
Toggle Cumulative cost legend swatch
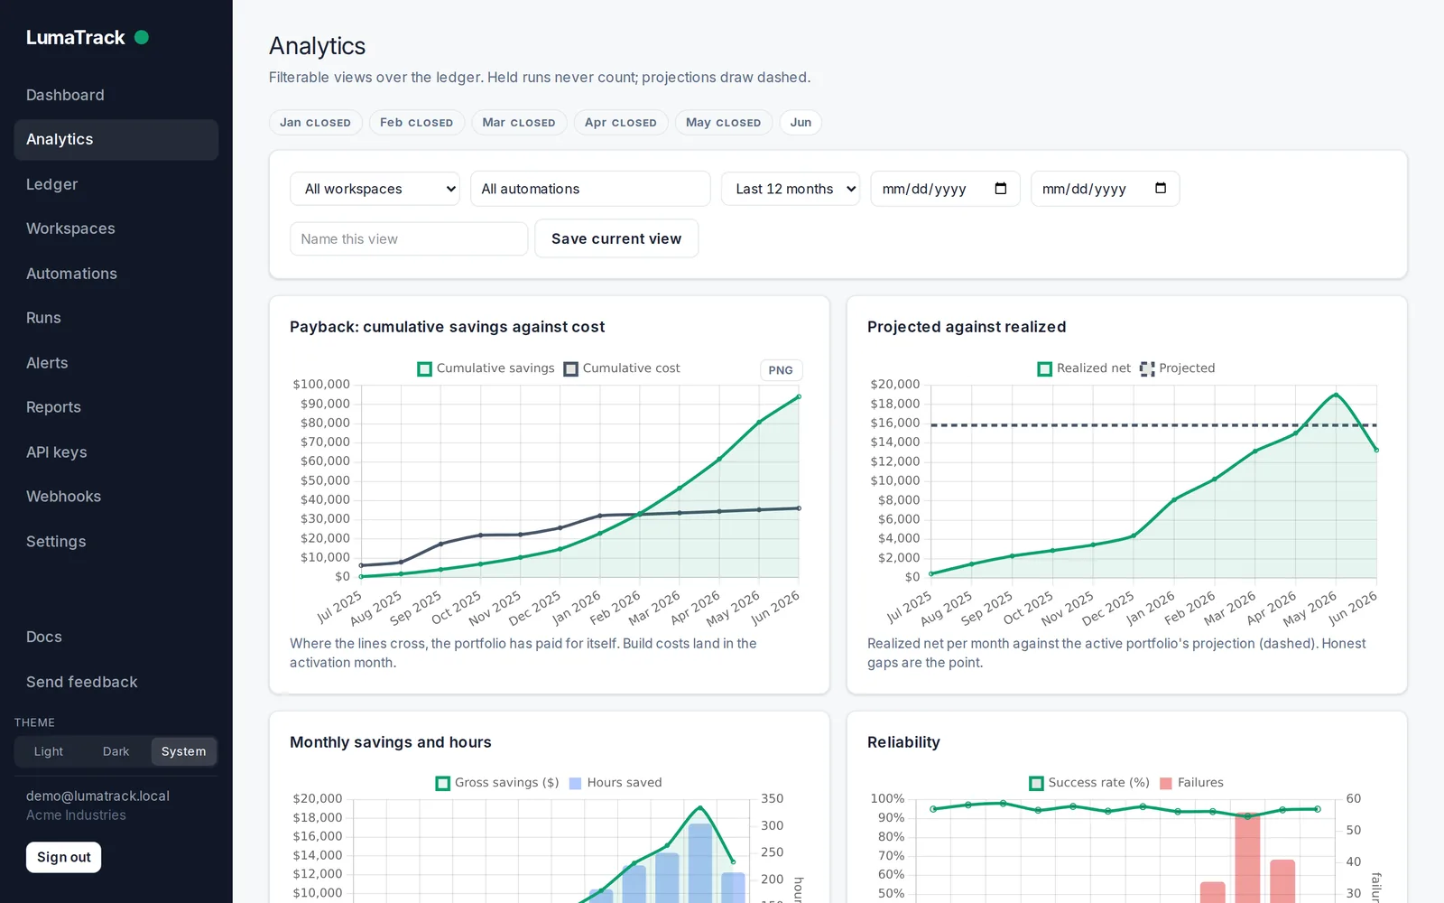click(570, 368)
